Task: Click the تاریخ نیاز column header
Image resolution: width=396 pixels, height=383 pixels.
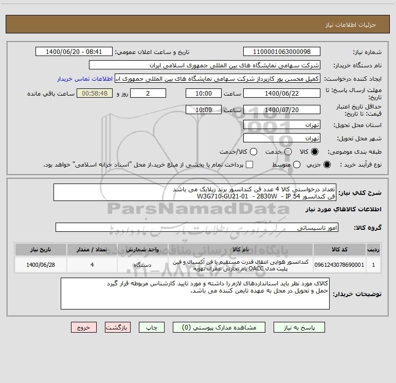Action: point(41,249)
